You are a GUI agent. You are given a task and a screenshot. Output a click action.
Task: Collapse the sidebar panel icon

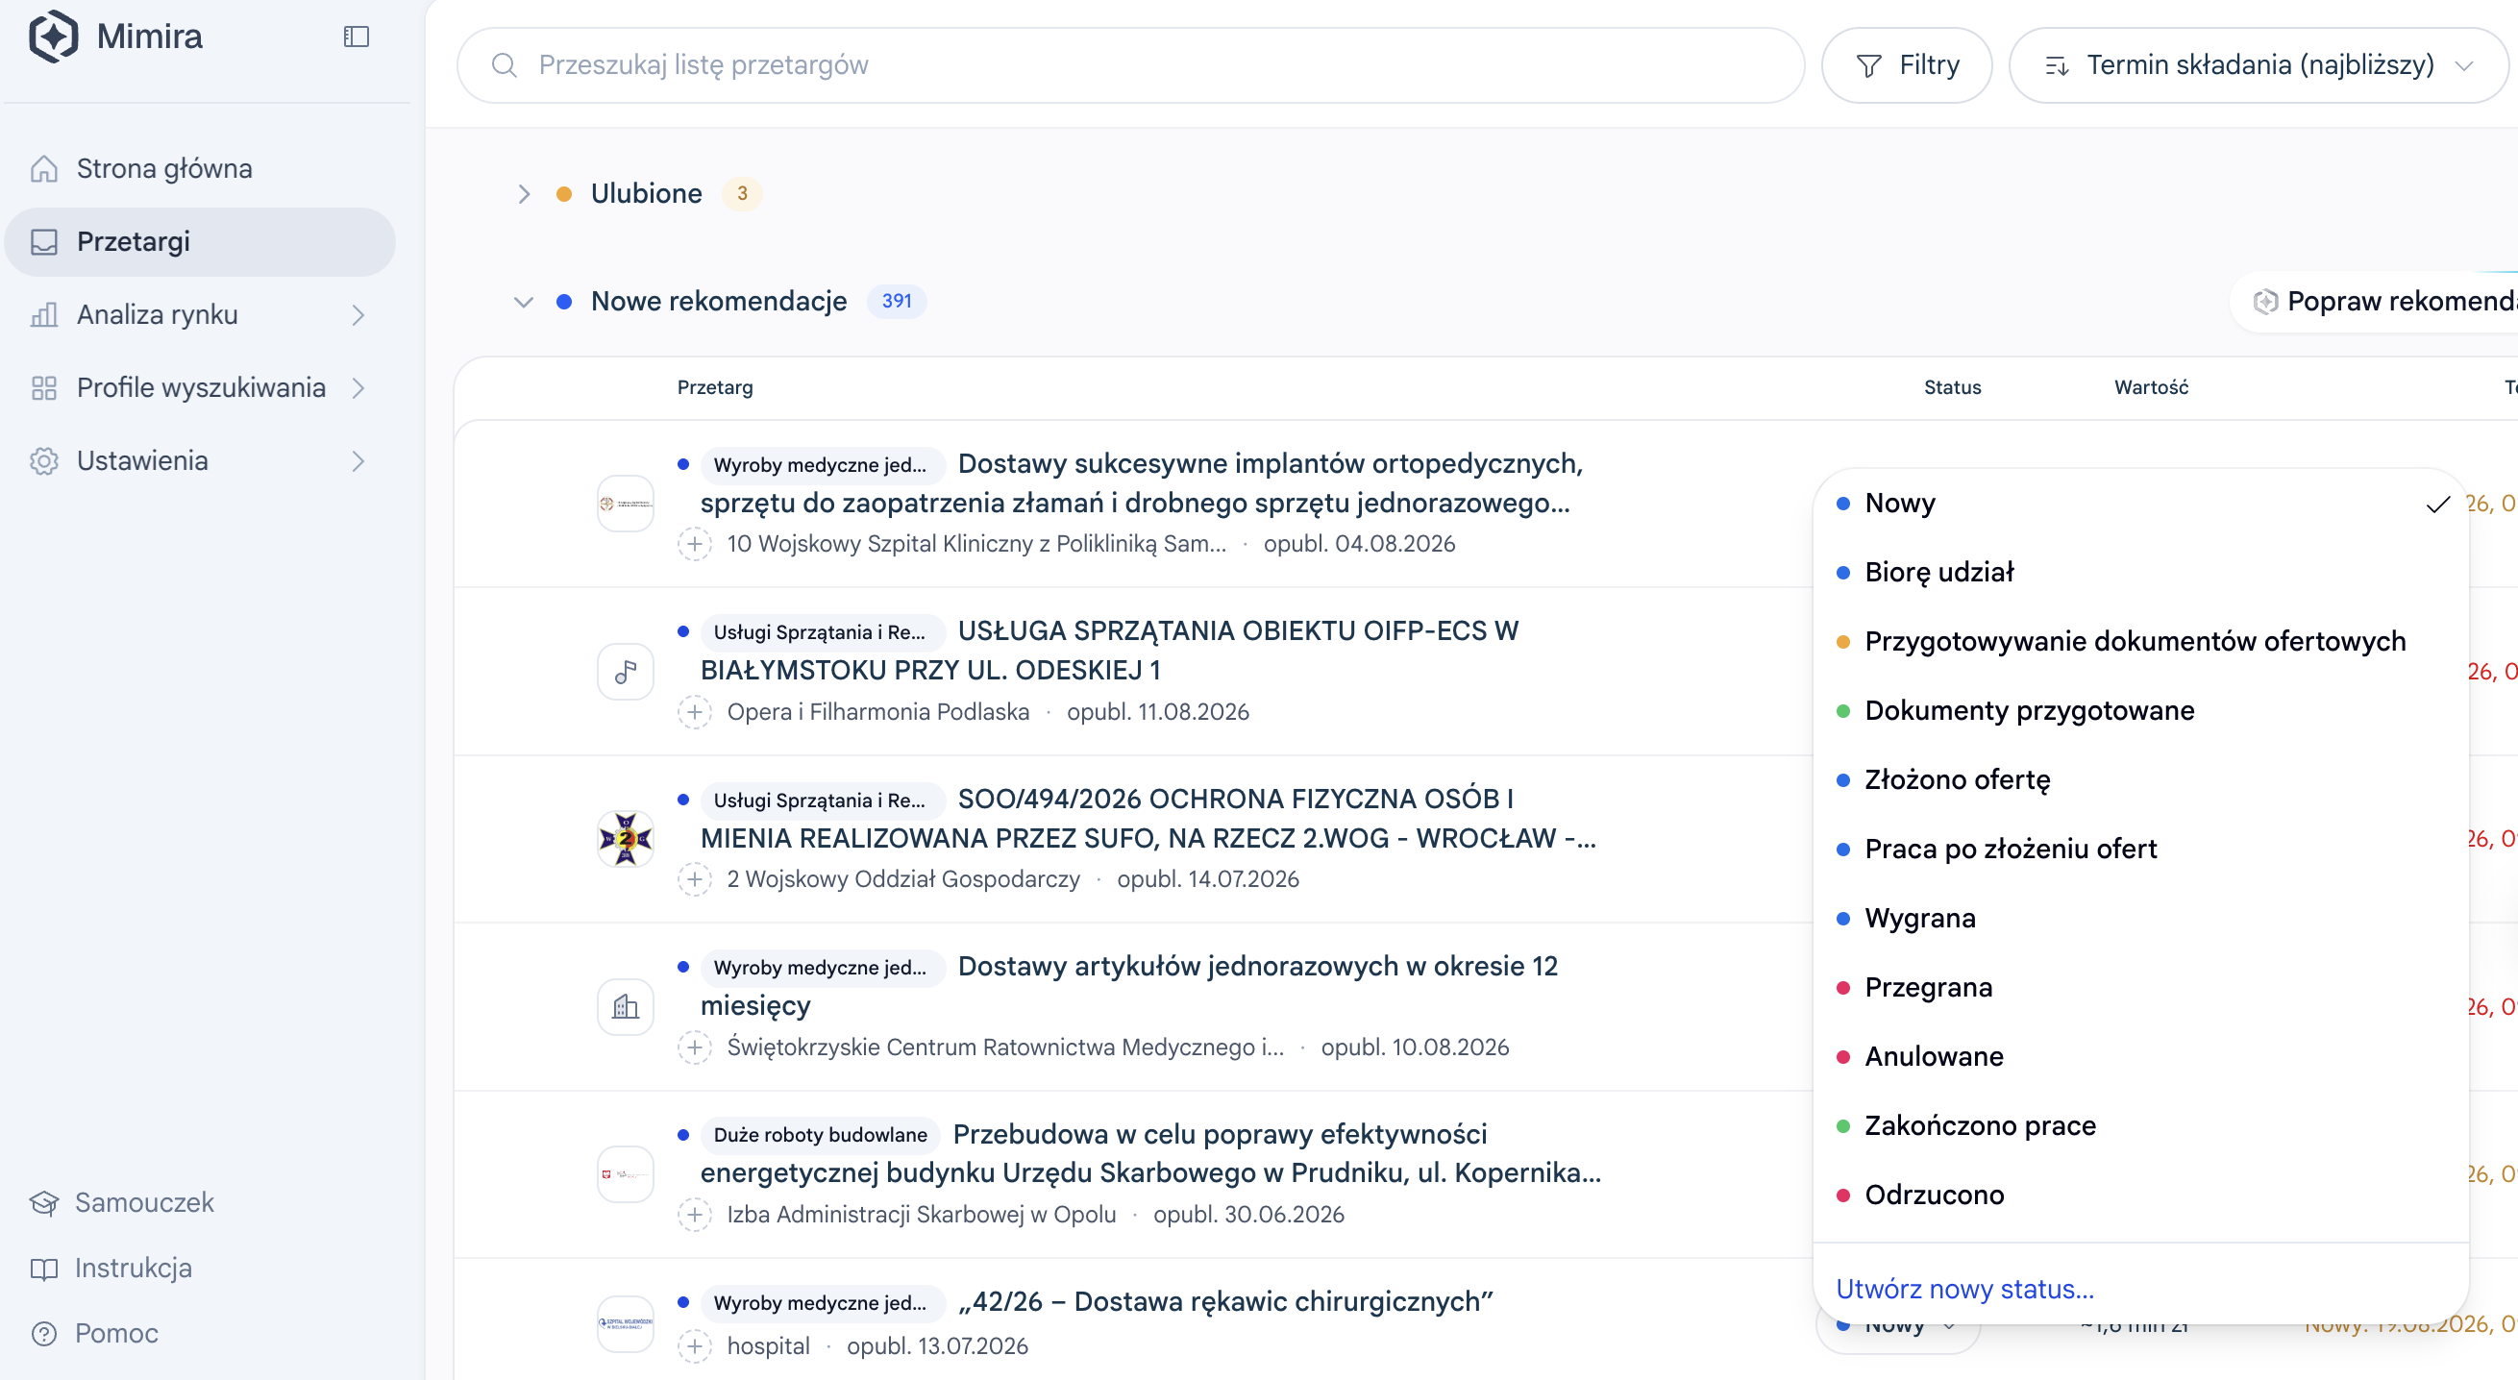[x=357, y=37]
